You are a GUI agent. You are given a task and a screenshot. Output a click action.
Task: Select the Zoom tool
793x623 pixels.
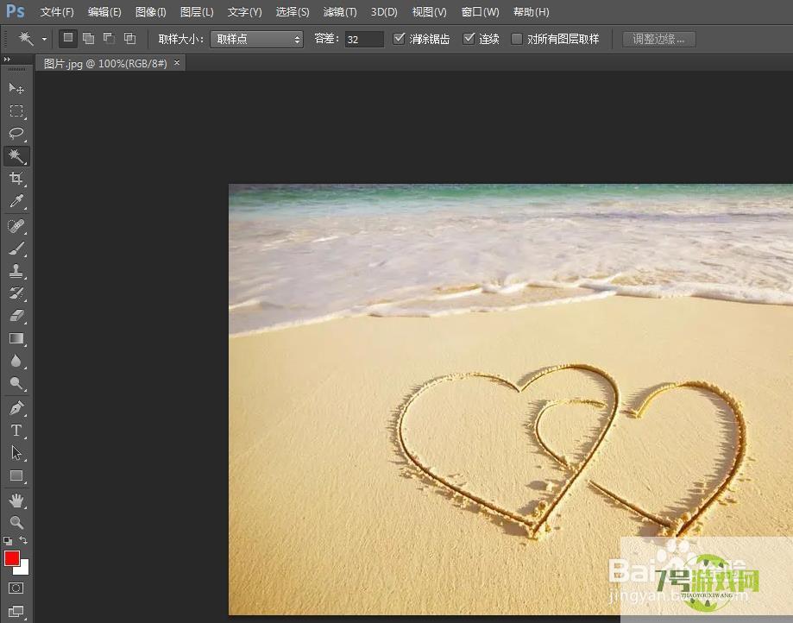[x=16, y=522]
